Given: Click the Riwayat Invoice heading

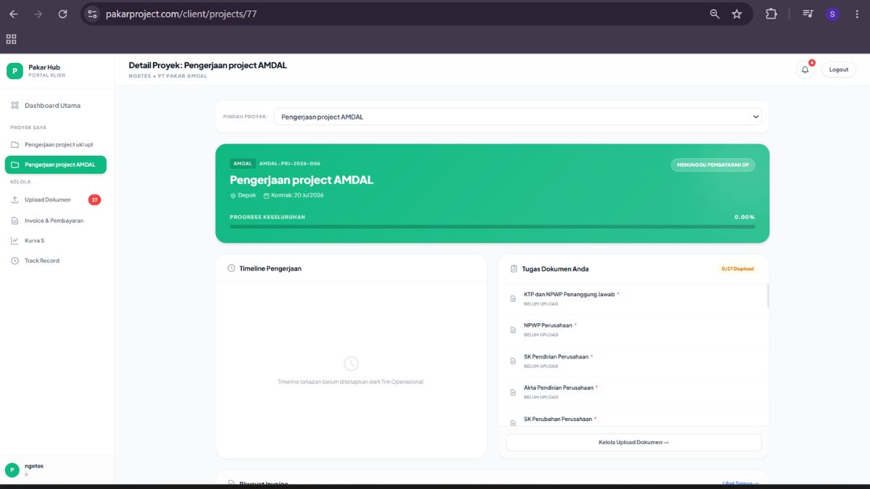Looking at the screenshot, I should (264, 484).
